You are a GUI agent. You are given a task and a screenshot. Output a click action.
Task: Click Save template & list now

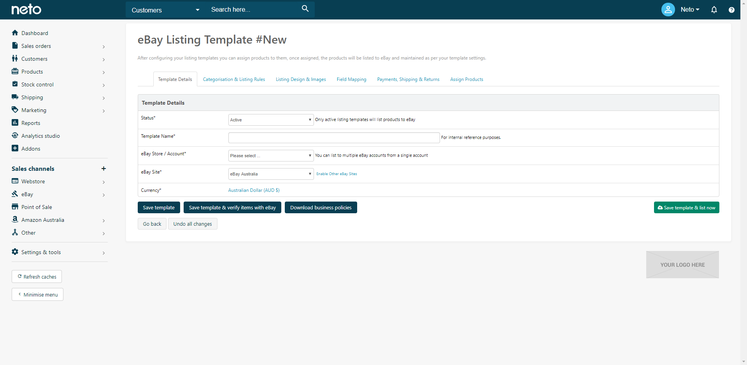tap(686, 207)
